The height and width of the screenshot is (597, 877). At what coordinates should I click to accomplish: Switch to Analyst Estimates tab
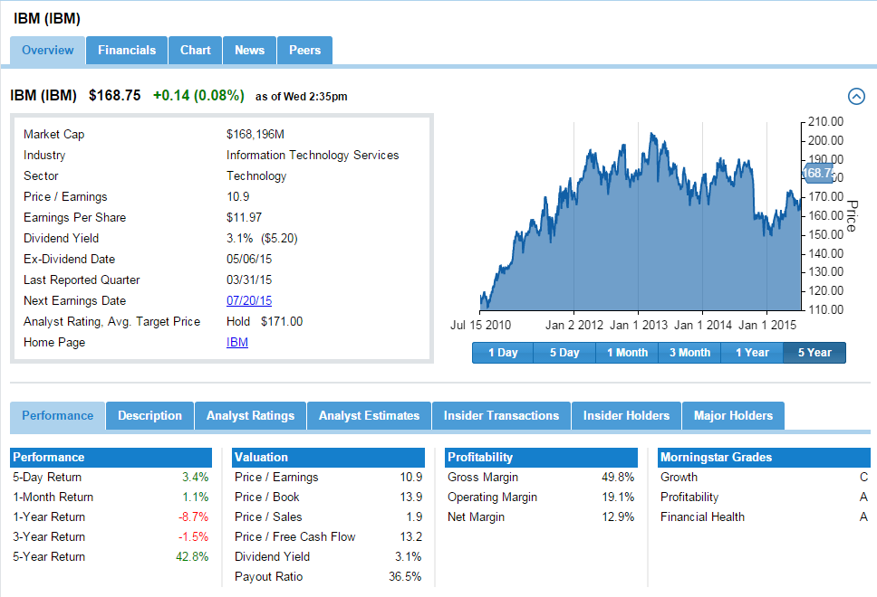(x=369, y=415)
